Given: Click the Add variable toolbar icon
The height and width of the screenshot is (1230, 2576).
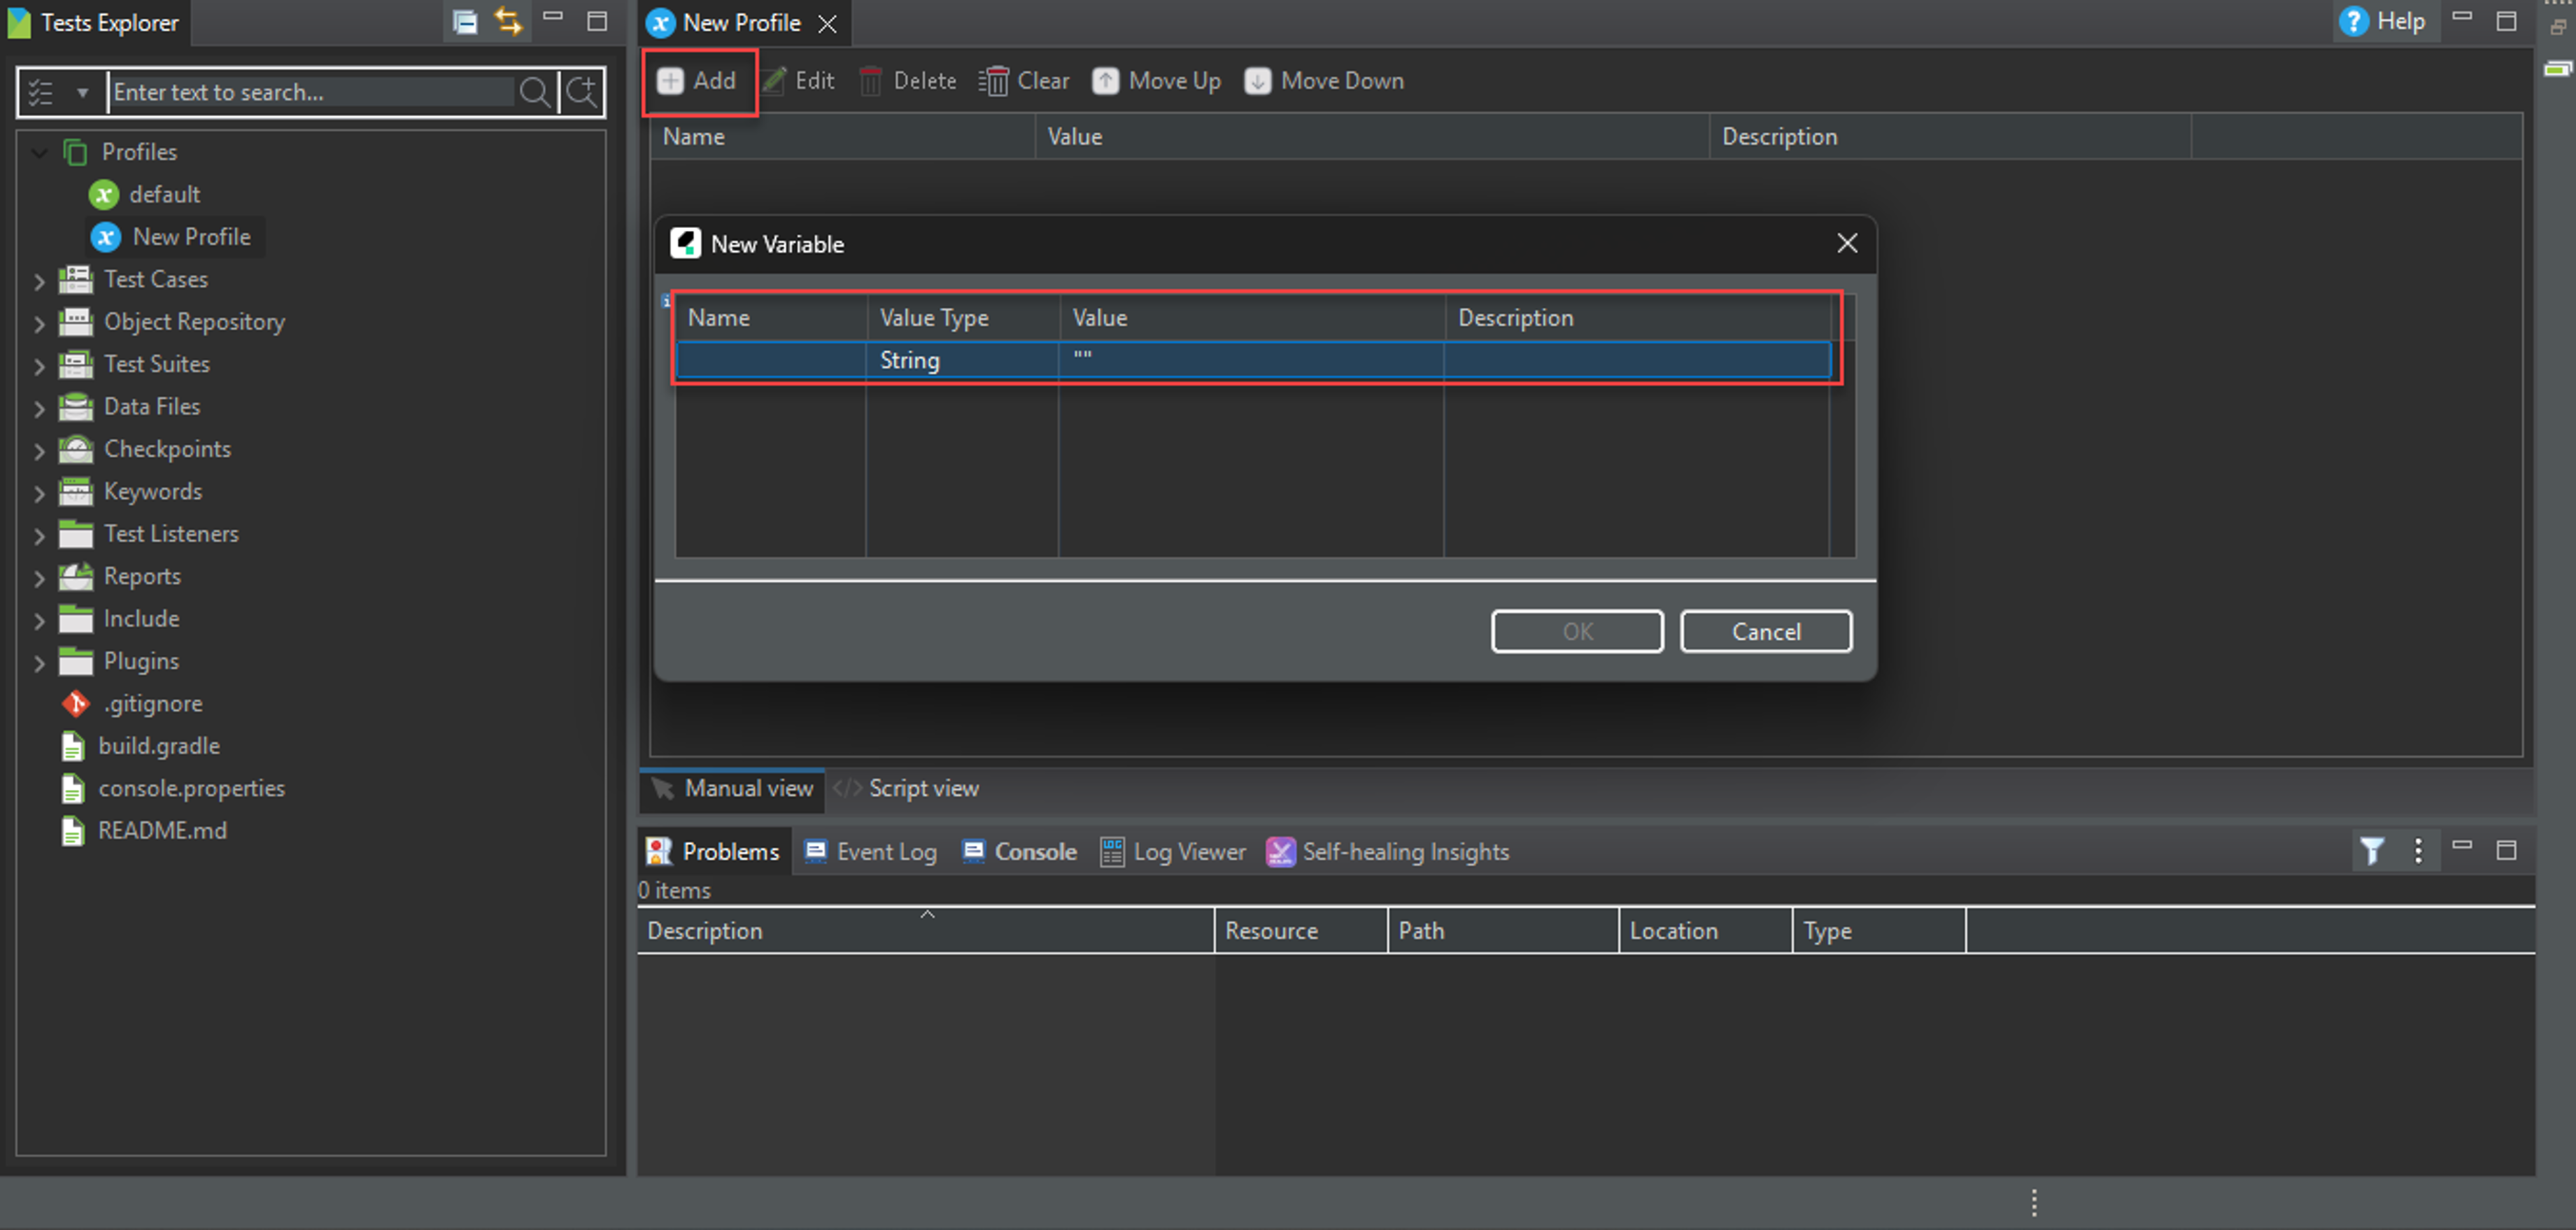Looking at the screenshot, I should coord(670,81).
